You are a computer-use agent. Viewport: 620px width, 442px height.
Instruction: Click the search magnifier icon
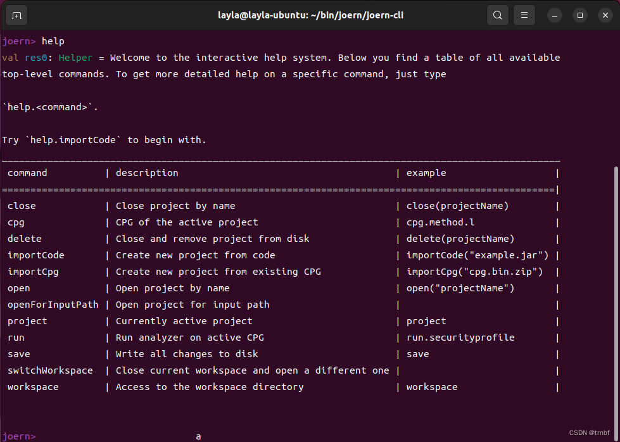tap(498, 15)
